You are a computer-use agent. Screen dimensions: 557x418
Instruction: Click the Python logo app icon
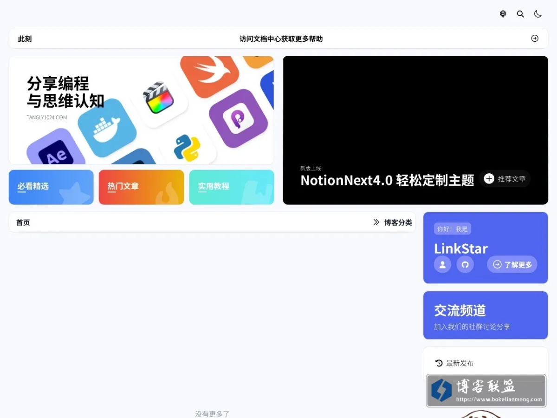click(x=187, y=148)
